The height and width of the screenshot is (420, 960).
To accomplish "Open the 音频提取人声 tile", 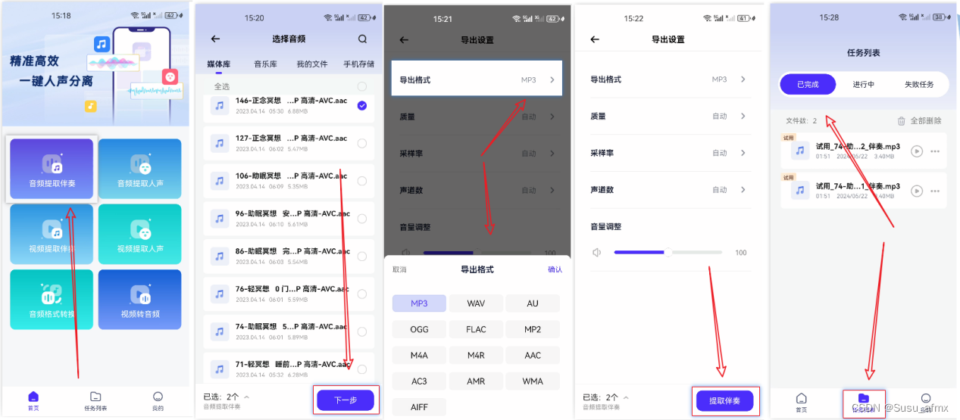I will [x=140, y=169].
